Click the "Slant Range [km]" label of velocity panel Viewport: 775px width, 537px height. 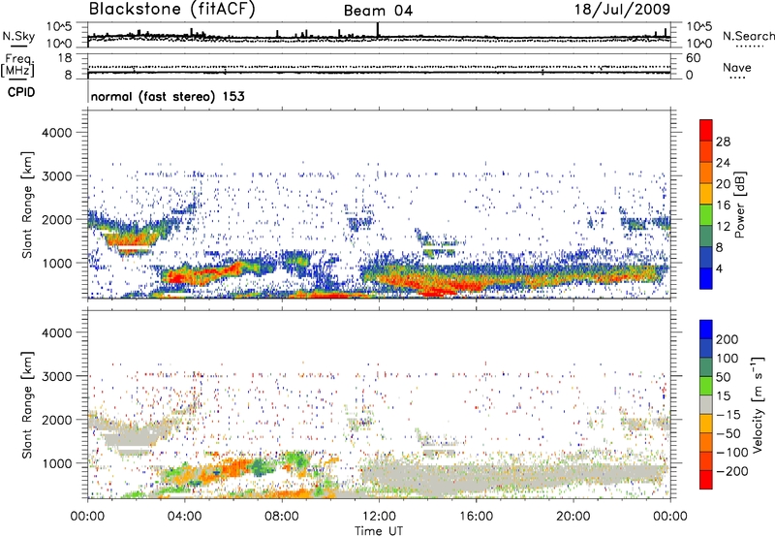point(27,404)
